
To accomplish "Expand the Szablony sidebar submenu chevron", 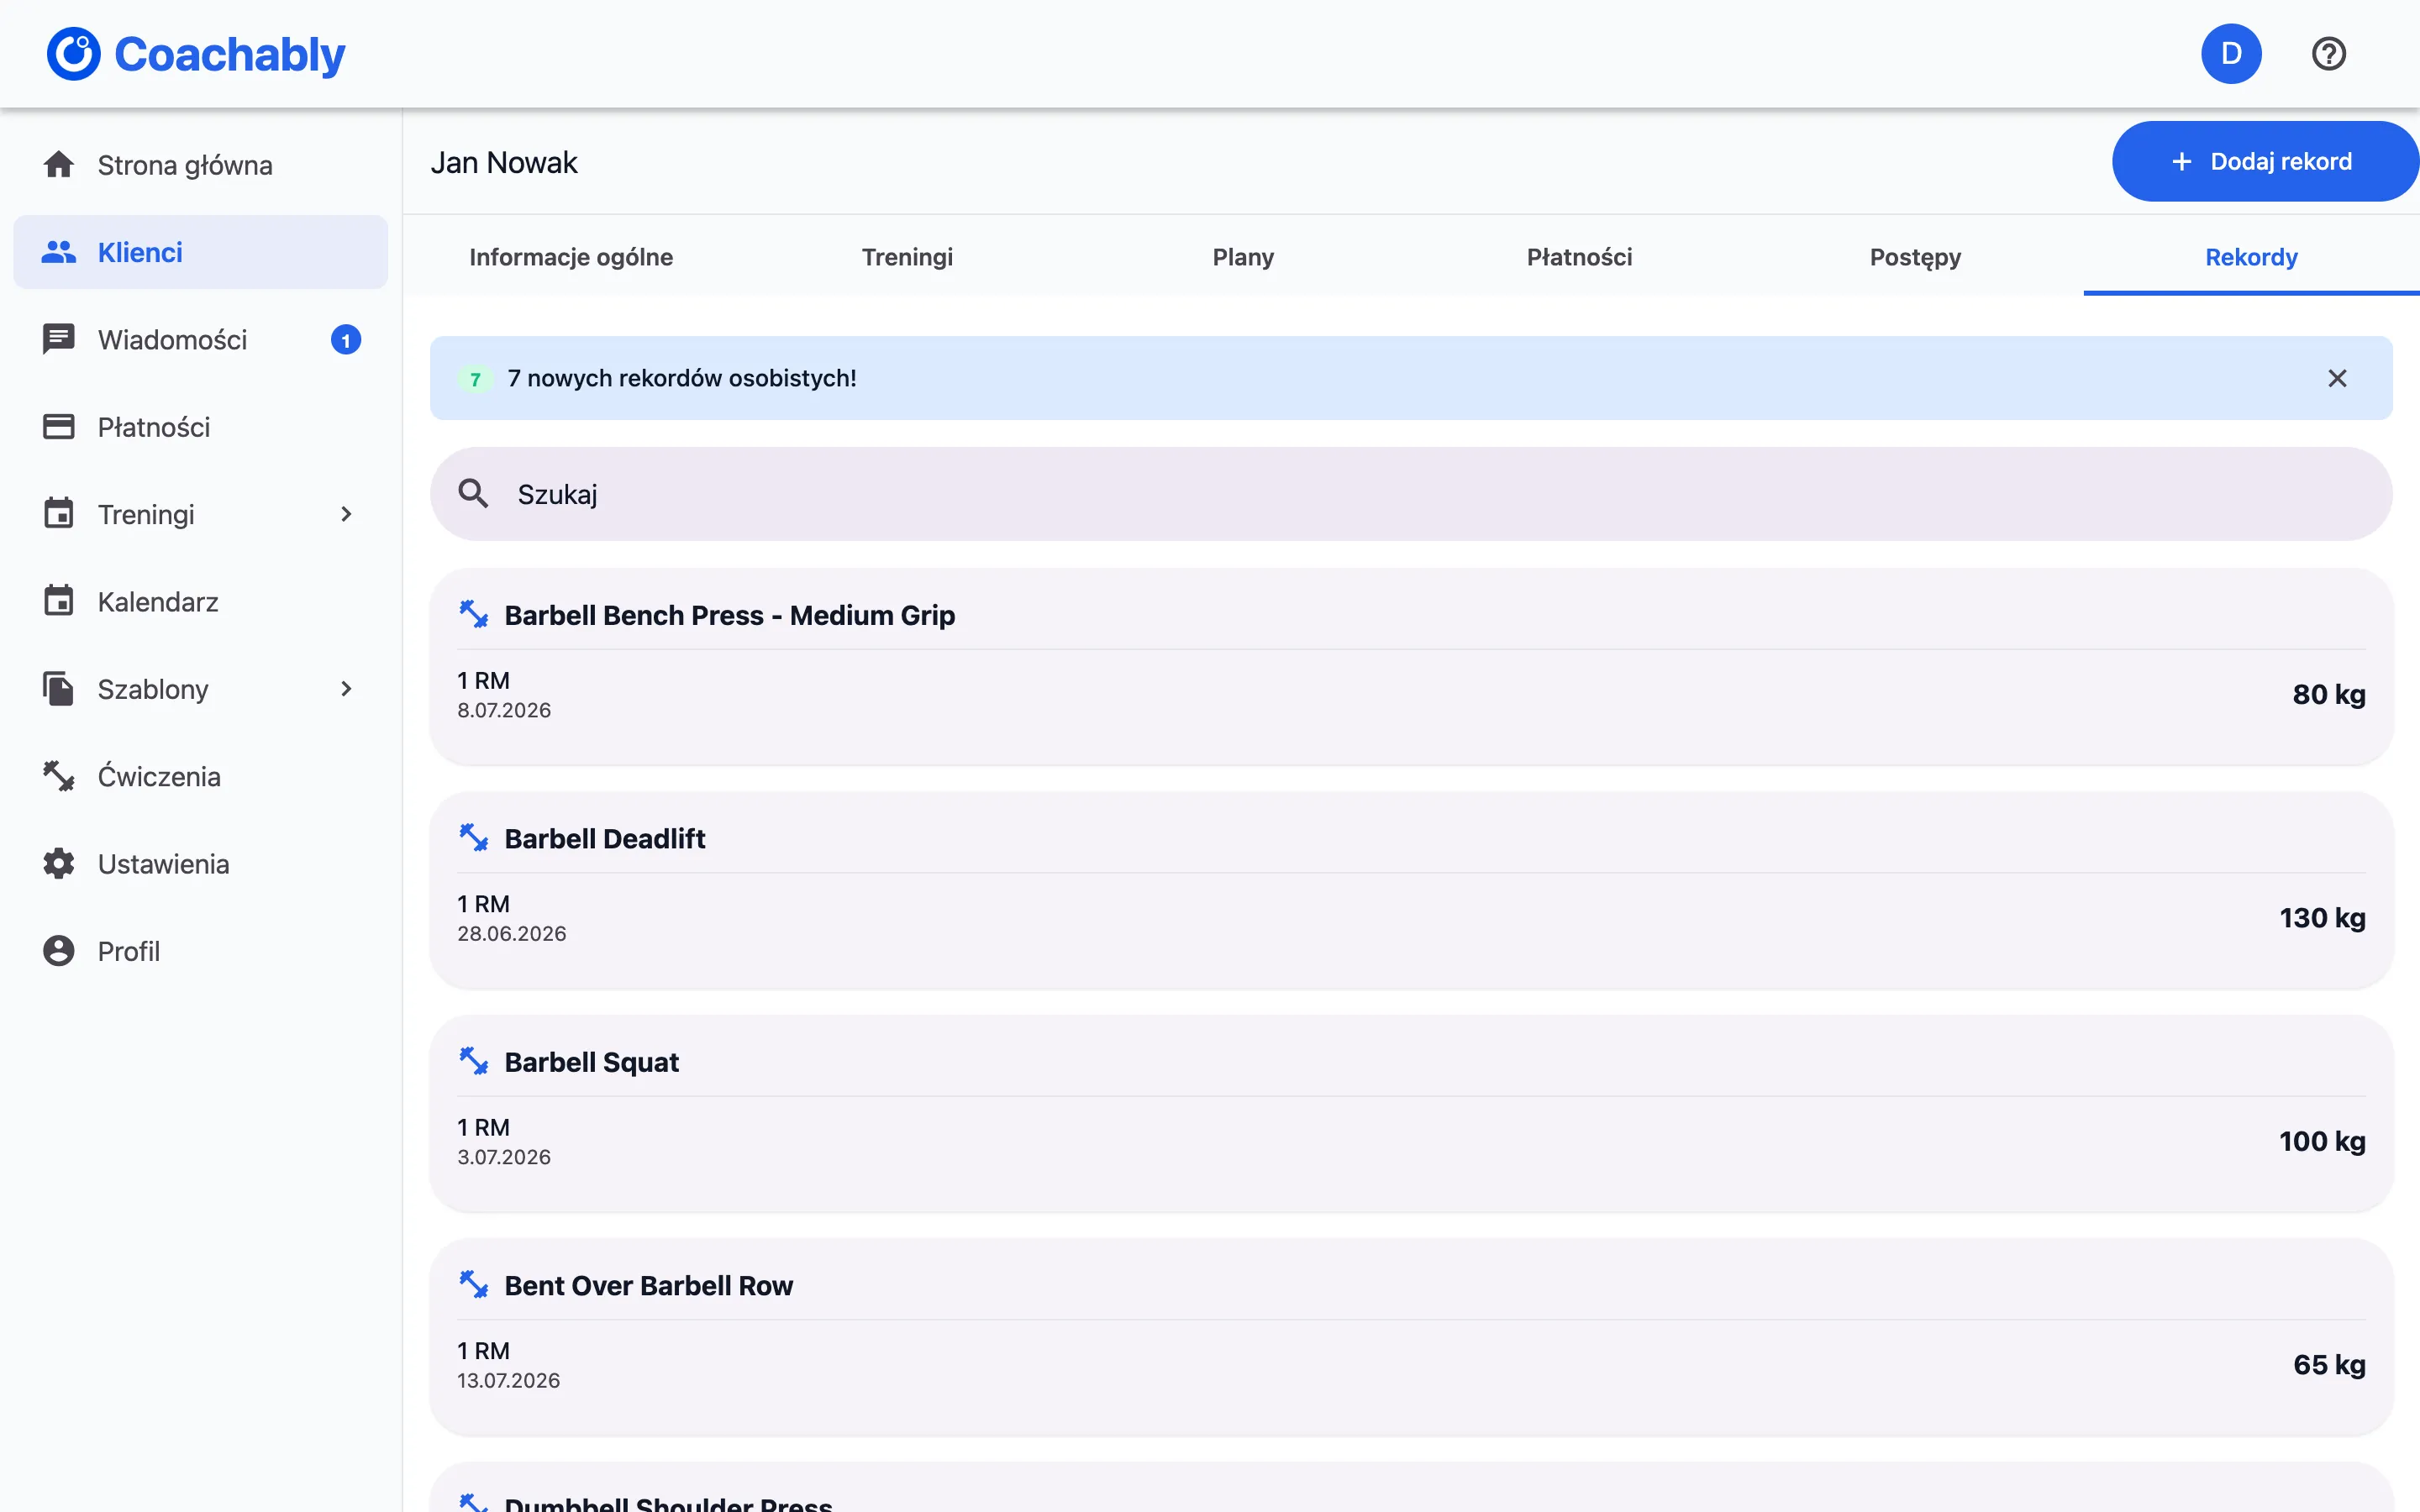I will tap(346, 689).
